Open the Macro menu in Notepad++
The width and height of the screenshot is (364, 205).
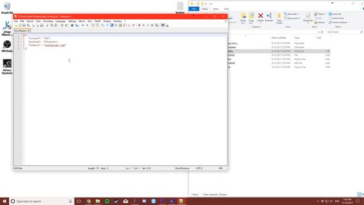tap(82, 21)
